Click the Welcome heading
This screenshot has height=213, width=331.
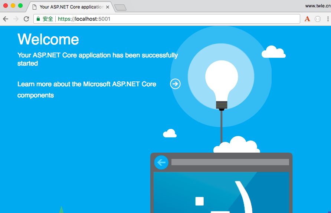coord(48,39)
